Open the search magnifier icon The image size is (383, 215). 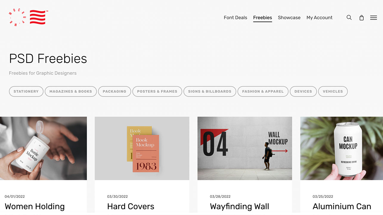[349, 18]
